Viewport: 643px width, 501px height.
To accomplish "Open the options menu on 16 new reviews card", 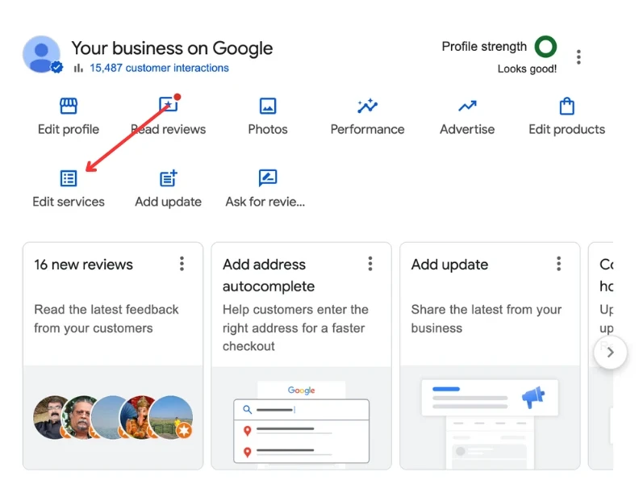I will (x=182, y=264).
